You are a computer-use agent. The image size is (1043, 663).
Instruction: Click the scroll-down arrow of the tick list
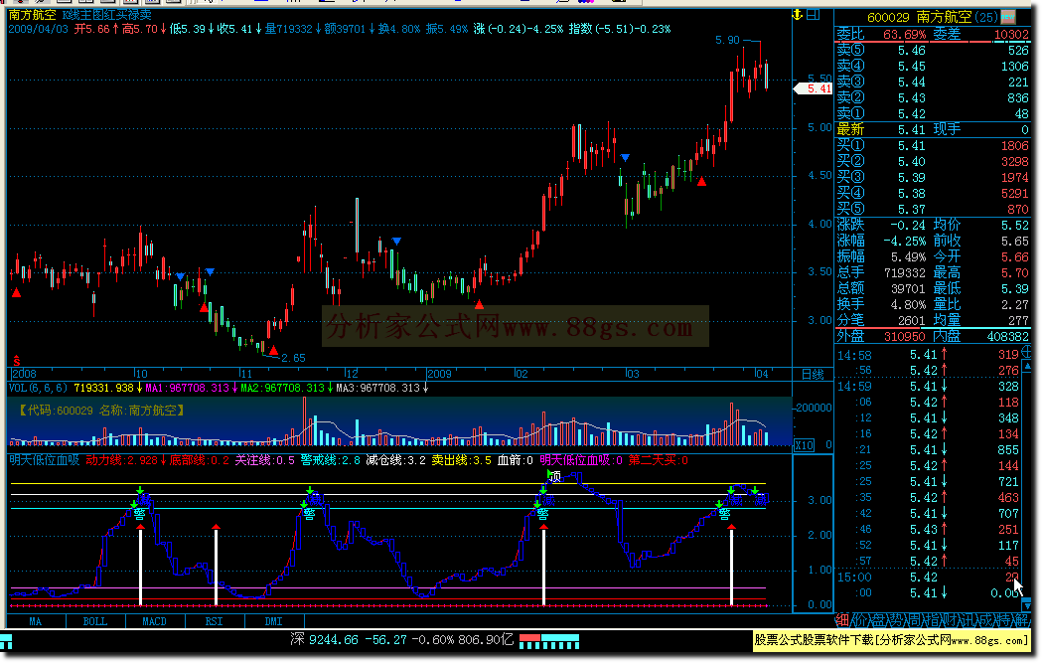tap(1026, 604)
